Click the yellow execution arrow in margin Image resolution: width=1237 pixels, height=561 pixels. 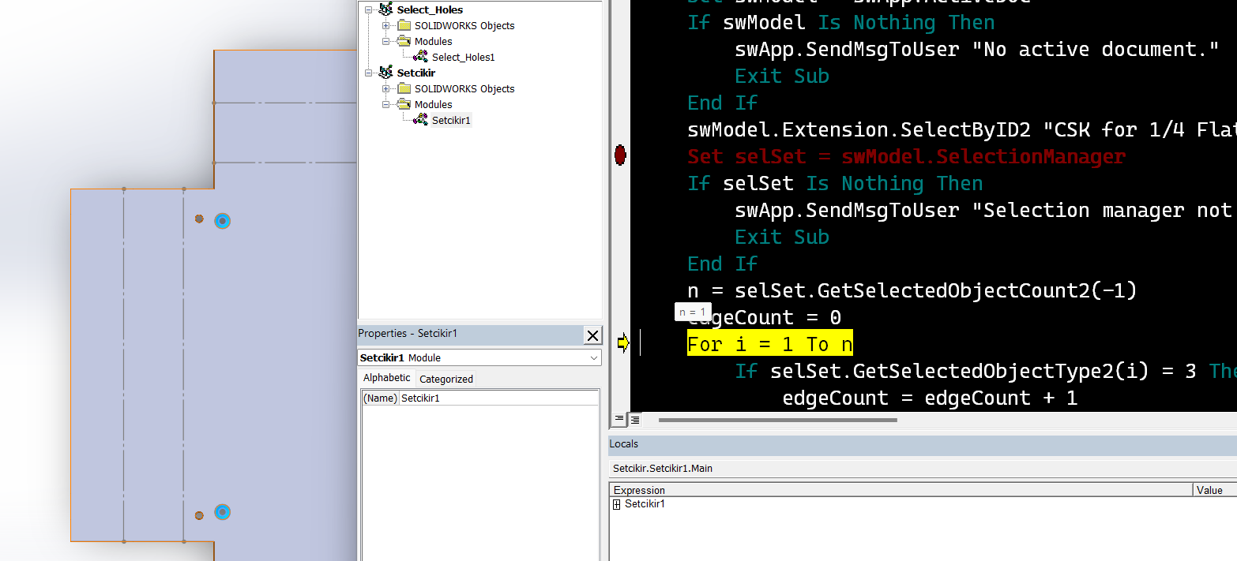tap(622, 343)
